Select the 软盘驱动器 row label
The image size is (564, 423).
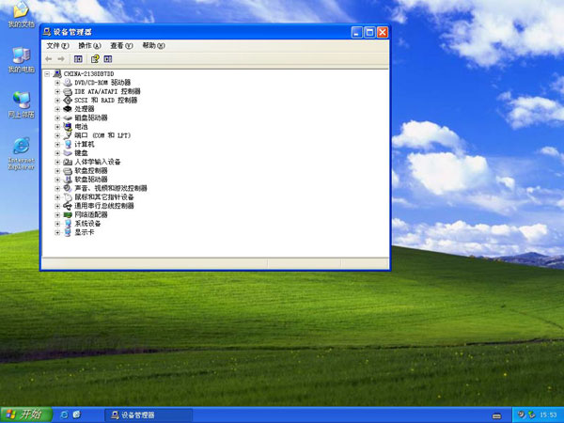90,180
